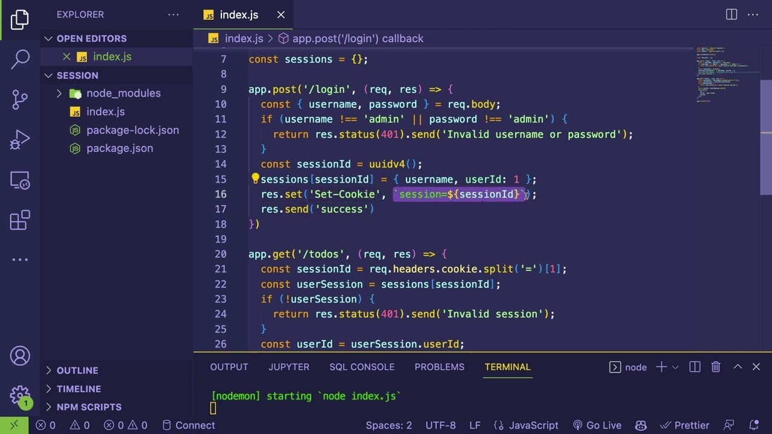Open the Manage gear with update badge

[x=20, y=397]
